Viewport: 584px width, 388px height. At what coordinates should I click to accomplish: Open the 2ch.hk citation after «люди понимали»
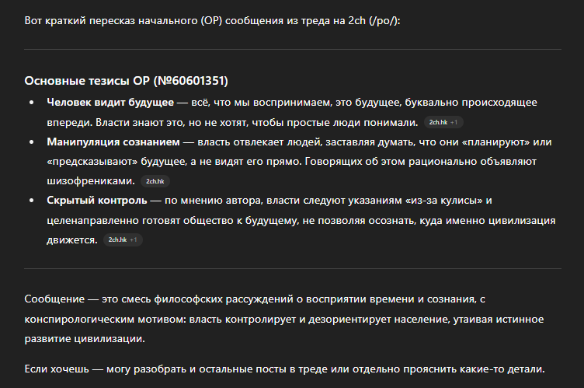(438, 123)
